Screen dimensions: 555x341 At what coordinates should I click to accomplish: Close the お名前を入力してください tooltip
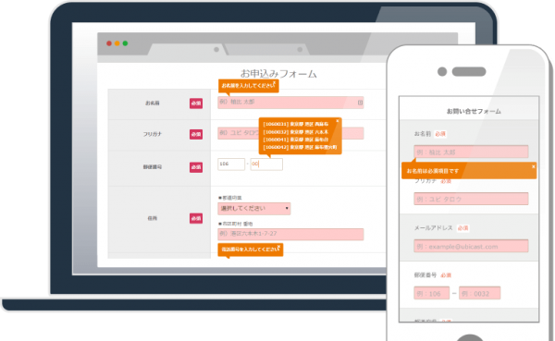(x=275, y=82)
